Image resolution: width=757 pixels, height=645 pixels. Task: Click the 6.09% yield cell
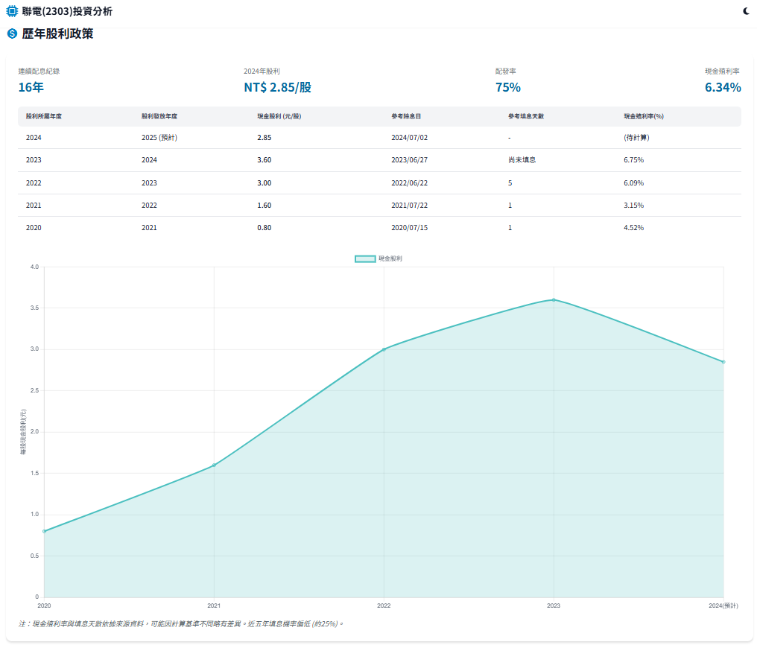coord(633,182)
